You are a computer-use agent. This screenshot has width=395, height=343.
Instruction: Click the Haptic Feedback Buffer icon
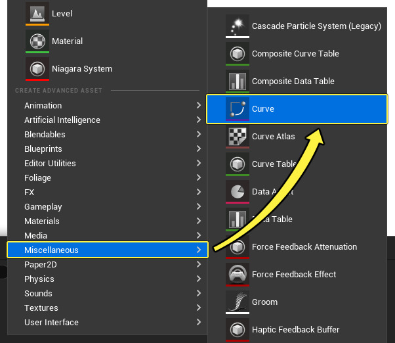238,330
